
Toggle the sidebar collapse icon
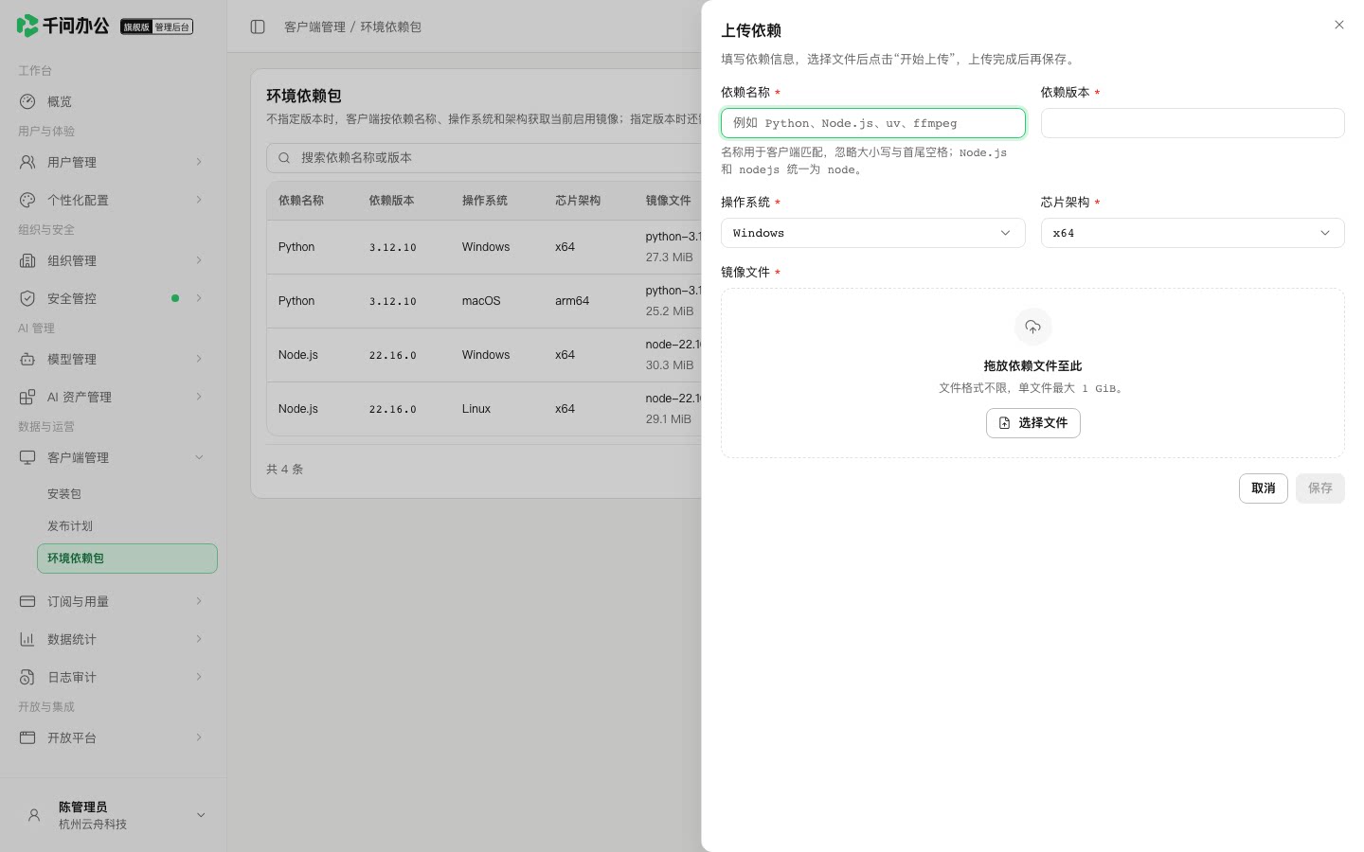[258, 27]
